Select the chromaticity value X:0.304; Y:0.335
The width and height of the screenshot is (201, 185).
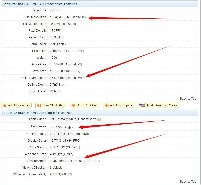click(61, 174)
